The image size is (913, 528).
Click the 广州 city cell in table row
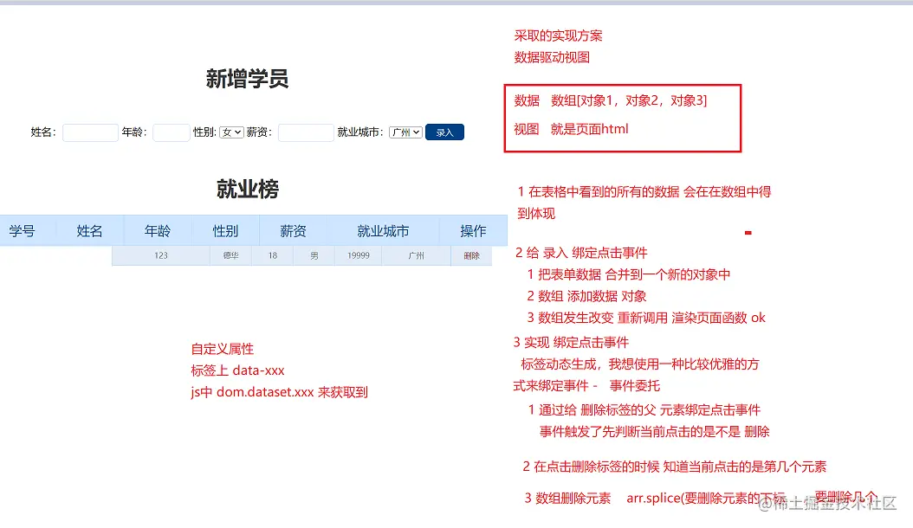417,255
